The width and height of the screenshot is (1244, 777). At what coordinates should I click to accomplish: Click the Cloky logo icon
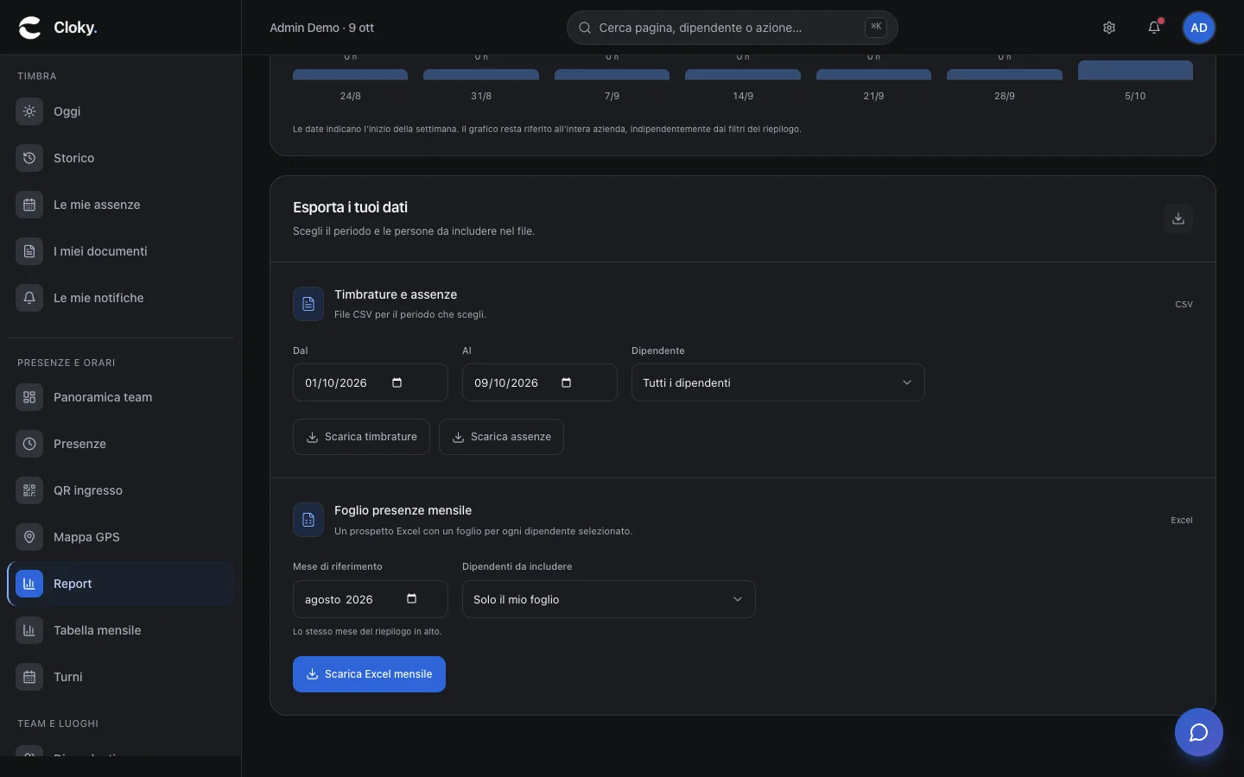[30, 28]
